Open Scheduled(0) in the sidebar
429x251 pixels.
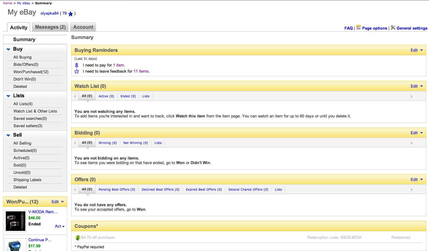25,151
